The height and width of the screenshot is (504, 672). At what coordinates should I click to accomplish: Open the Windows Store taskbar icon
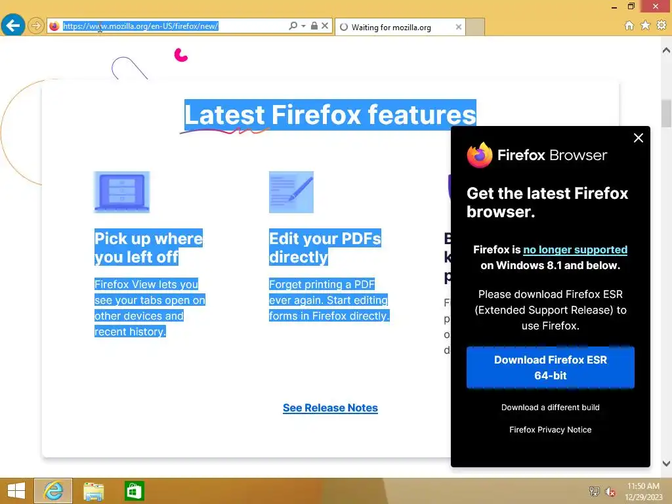tap(134, 491)
